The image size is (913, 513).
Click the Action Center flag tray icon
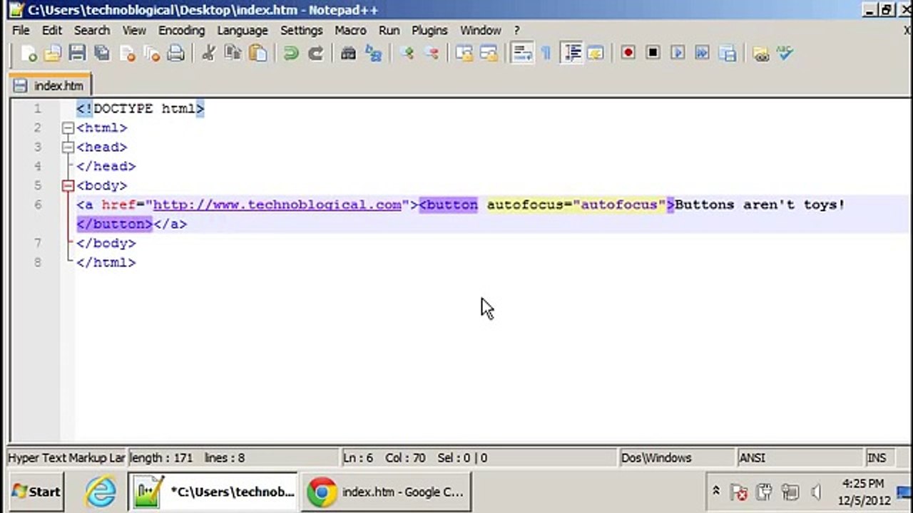tap(739, 492)
